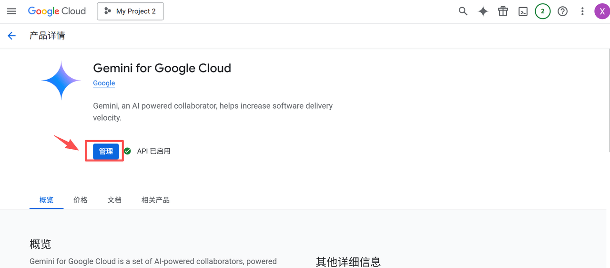The image size is (610, 268).
Task: Open the Google publisher link
Action: [104, 83]
